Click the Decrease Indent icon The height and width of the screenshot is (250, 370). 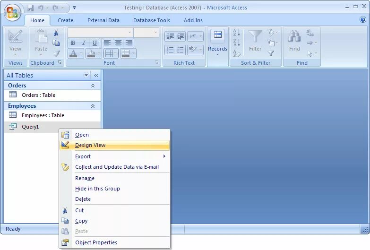pyautogui.click(x=170, y=36)
